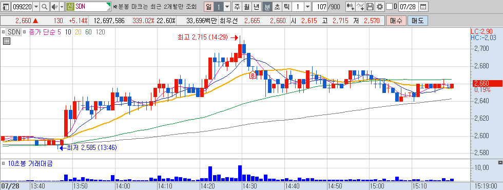This screenshot has height=190, width=503.
Task: Click the green MA 60 legend label
Action: tap(88, 32)
